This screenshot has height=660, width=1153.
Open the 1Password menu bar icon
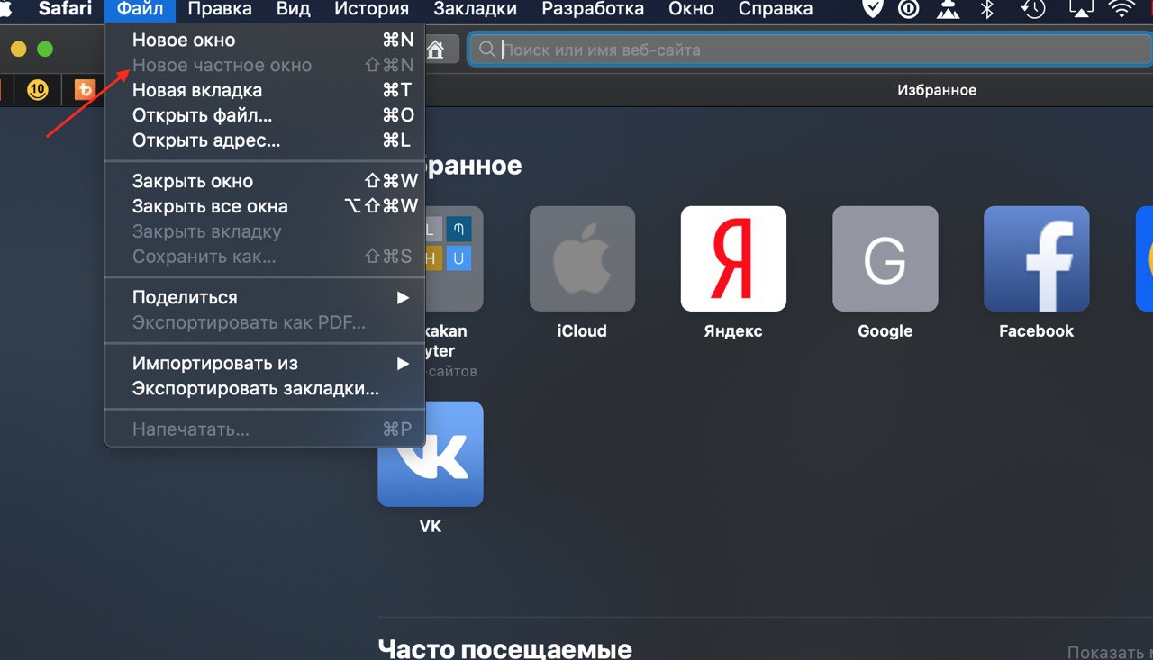coord(908,10)
